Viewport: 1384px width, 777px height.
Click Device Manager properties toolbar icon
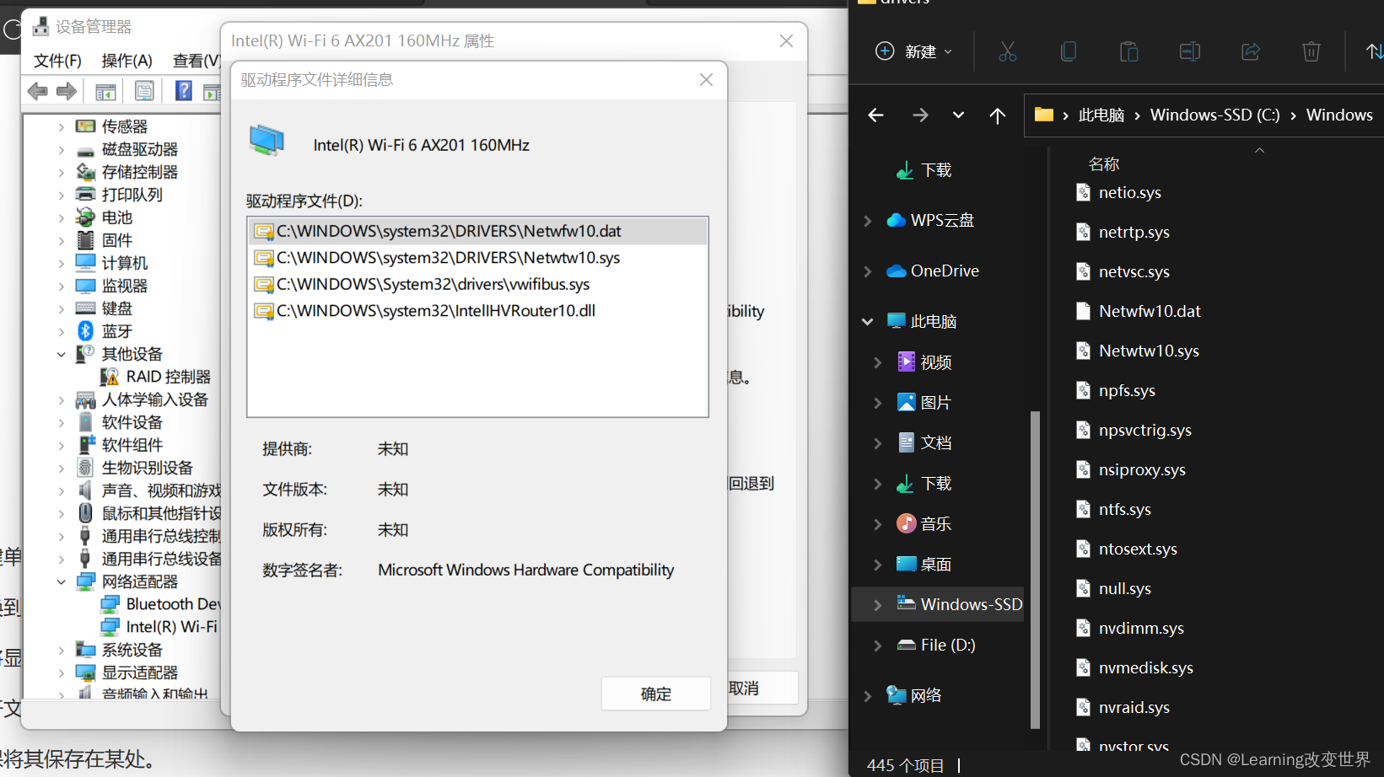click(144, 91)
